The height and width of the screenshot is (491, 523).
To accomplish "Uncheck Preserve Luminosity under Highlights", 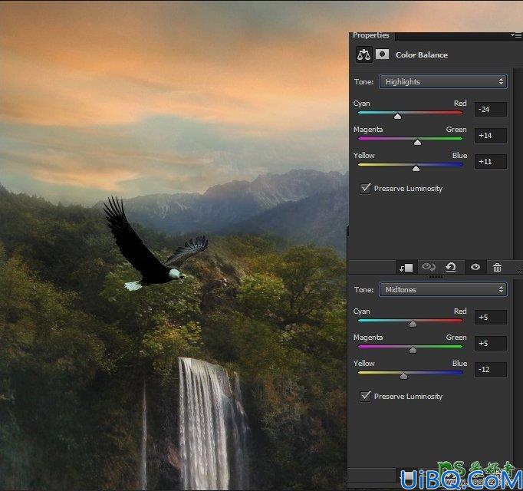I will coord(365,188).
